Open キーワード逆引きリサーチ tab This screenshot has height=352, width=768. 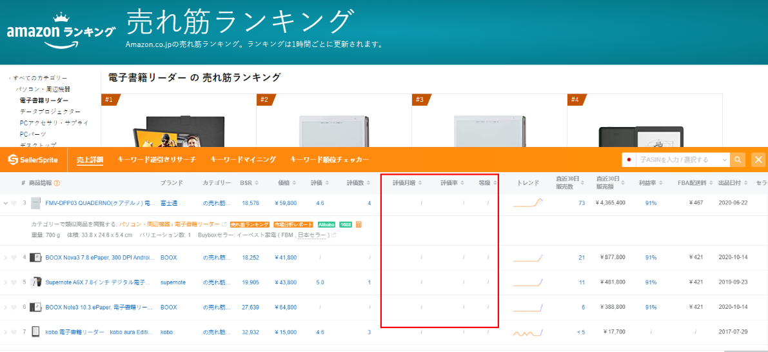(157, 160)
